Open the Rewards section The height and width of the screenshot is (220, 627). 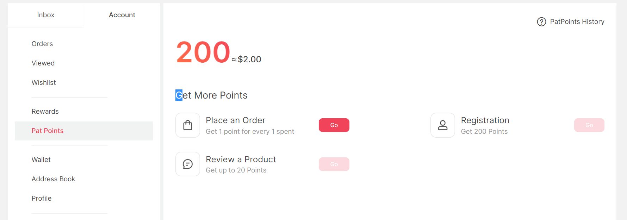point(45,111)
